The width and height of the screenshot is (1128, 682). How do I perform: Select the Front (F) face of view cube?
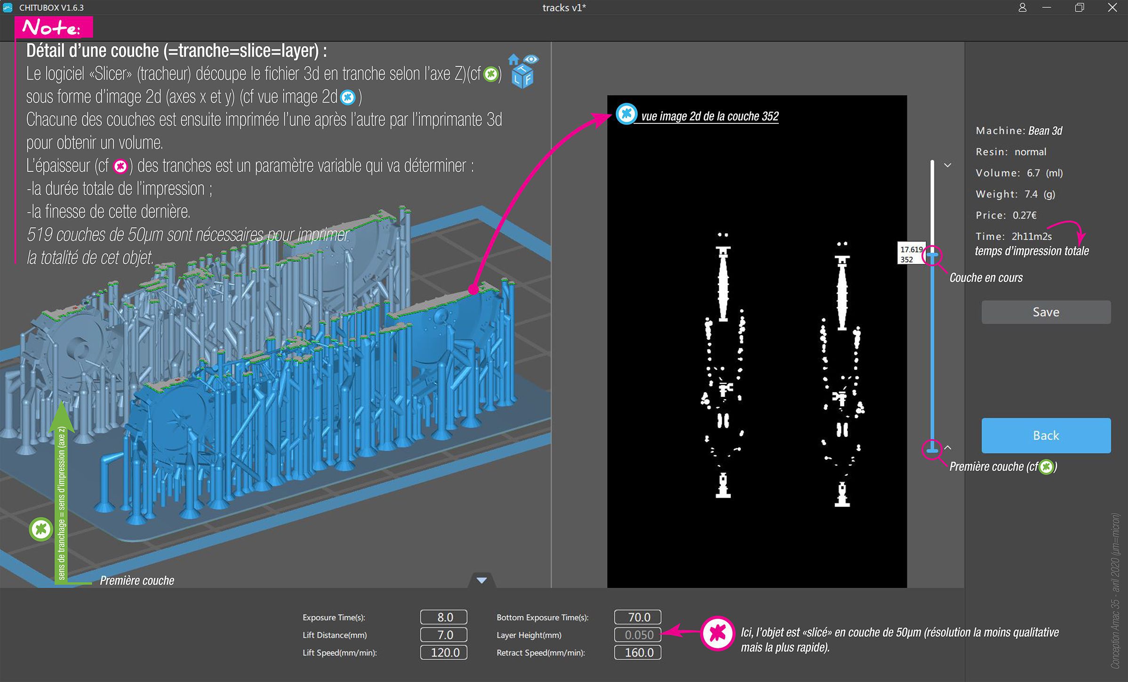click(528, 80)
